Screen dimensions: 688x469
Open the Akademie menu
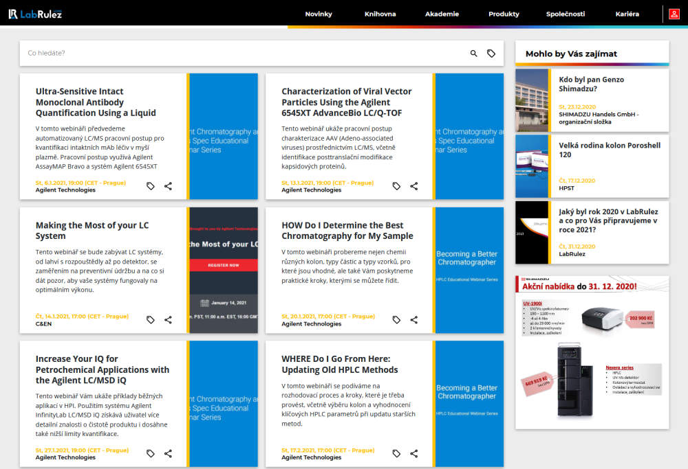(442, 14)
